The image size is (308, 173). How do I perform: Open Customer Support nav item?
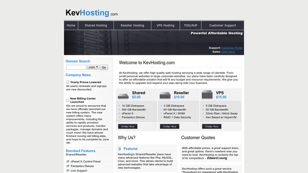coord(222,25)
